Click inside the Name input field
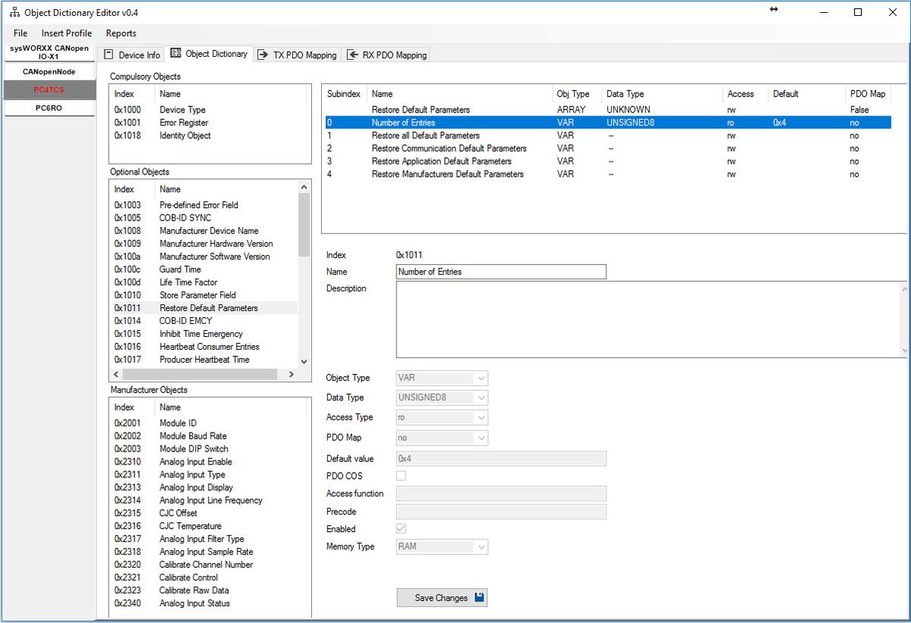Viewport: 911px width, 623px height. coord(500,271)
